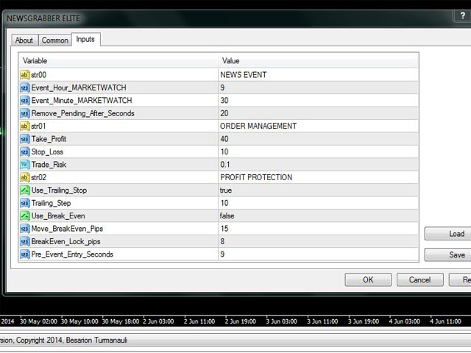The width and height of the screenshot is (471, 353).
Task: Select the Use_Trailing_Stop variable name
Action: click(x=59, y=190)
